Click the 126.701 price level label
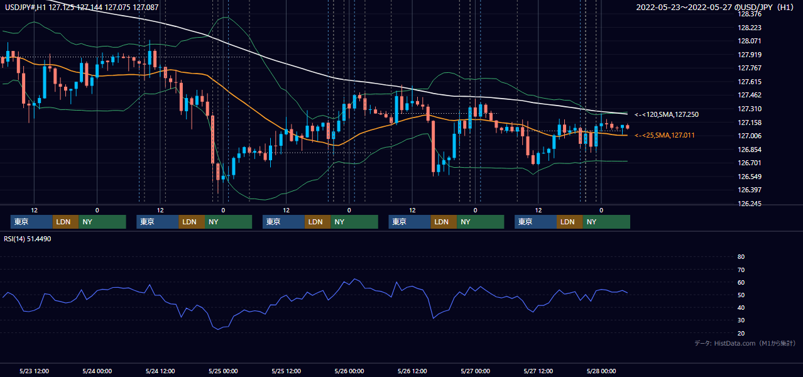The width and height of the screenshot is (803, 377). pyautogui.click(x=750, y=163)
